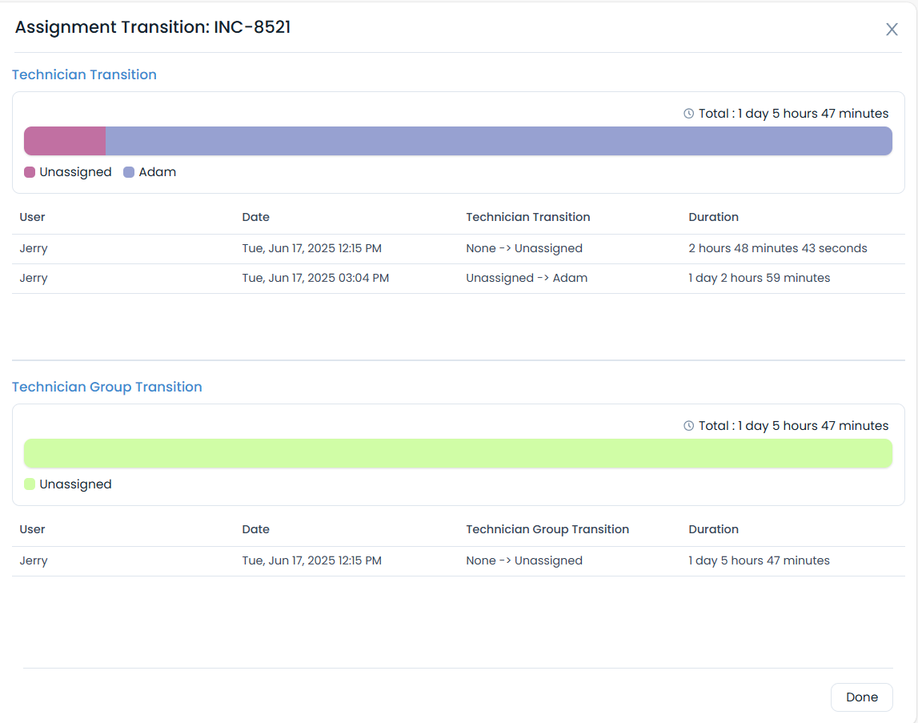Image resolution: width=918 pixels, height=723 pixels.
Task: Select the green Unassigned legend marker
Action: point(29,484)
